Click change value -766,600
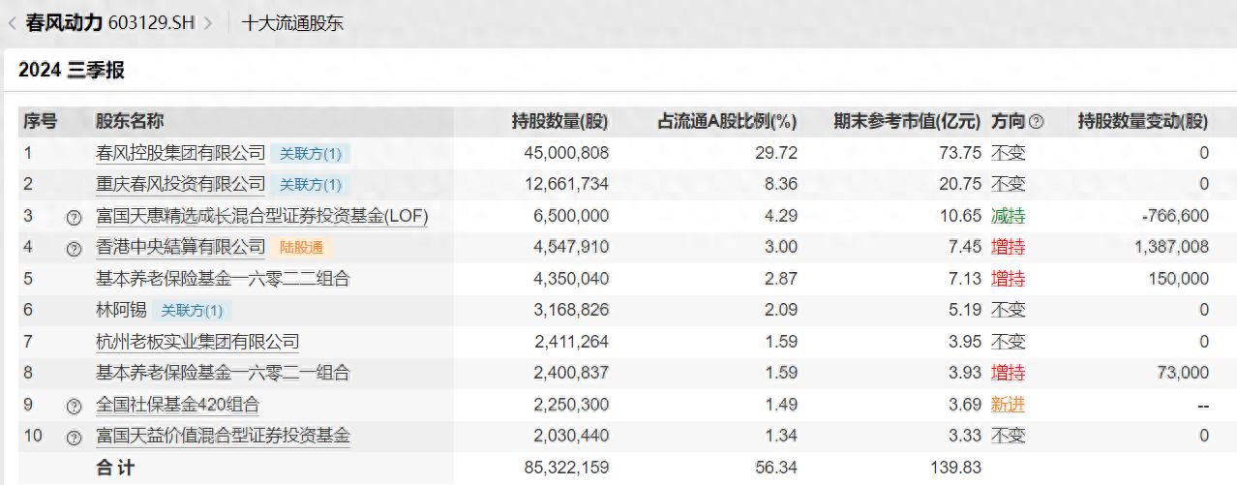This screenshot has height=485, width=1237. [1175, 216]
